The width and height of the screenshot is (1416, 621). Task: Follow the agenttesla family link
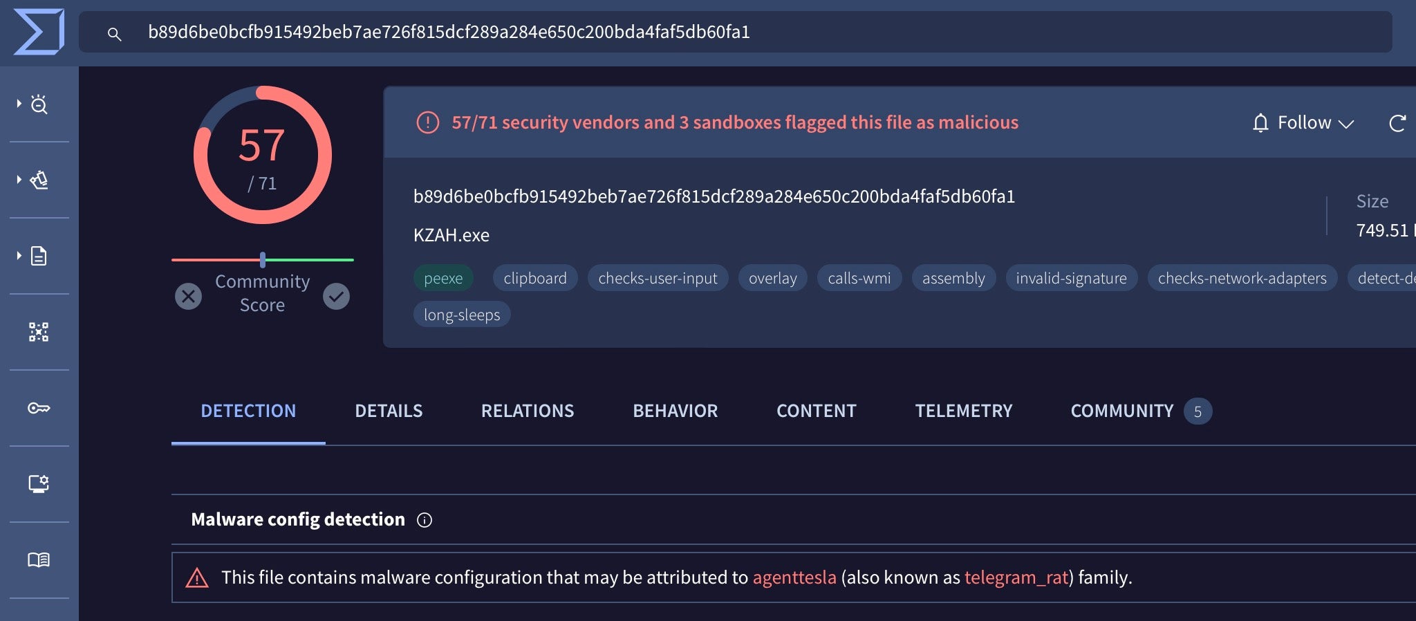coord(794,577)
